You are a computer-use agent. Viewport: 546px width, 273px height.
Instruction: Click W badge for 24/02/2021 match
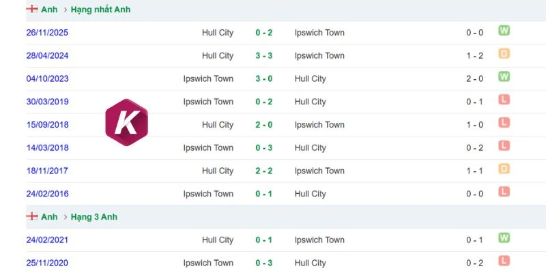(504, 238)
